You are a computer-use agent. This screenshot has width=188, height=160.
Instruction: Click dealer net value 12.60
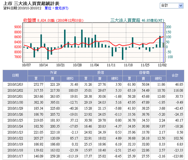pyautogui.click(x=161, y=97)
